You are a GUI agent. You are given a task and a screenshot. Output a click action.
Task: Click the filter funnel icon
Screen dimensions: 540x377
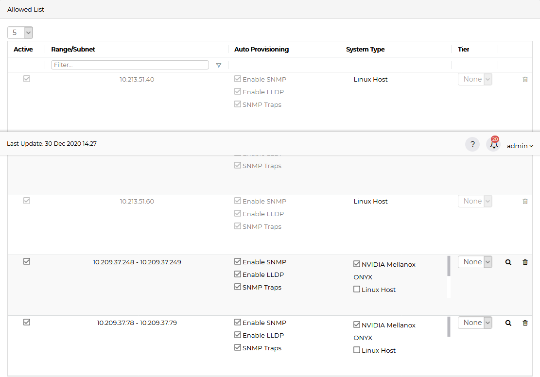pos(219,65)
